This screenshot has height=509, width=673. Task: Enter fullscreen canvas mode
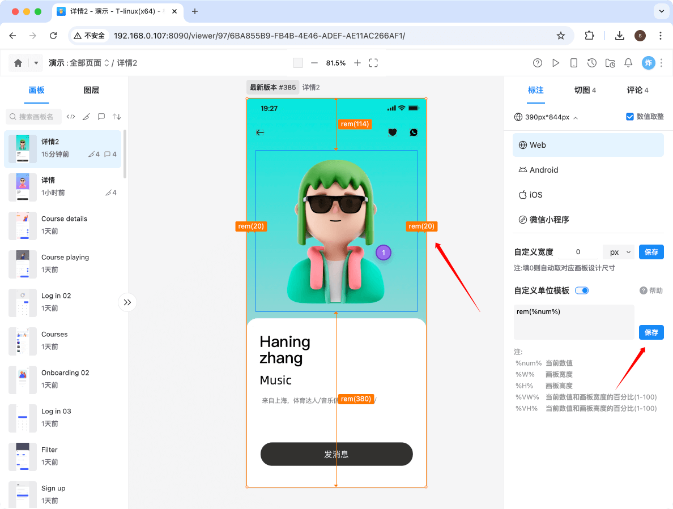(373, 63)
